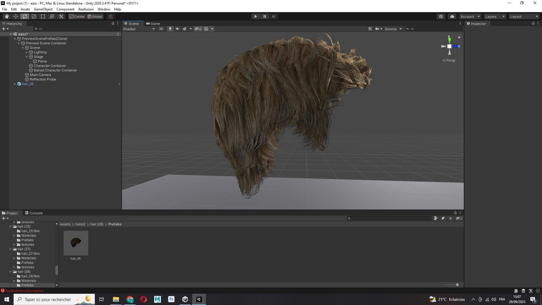Viewport: 542px width, 305px height.
Task: Go to Assets in breadcrumb path
Action: tap(65, 224)
